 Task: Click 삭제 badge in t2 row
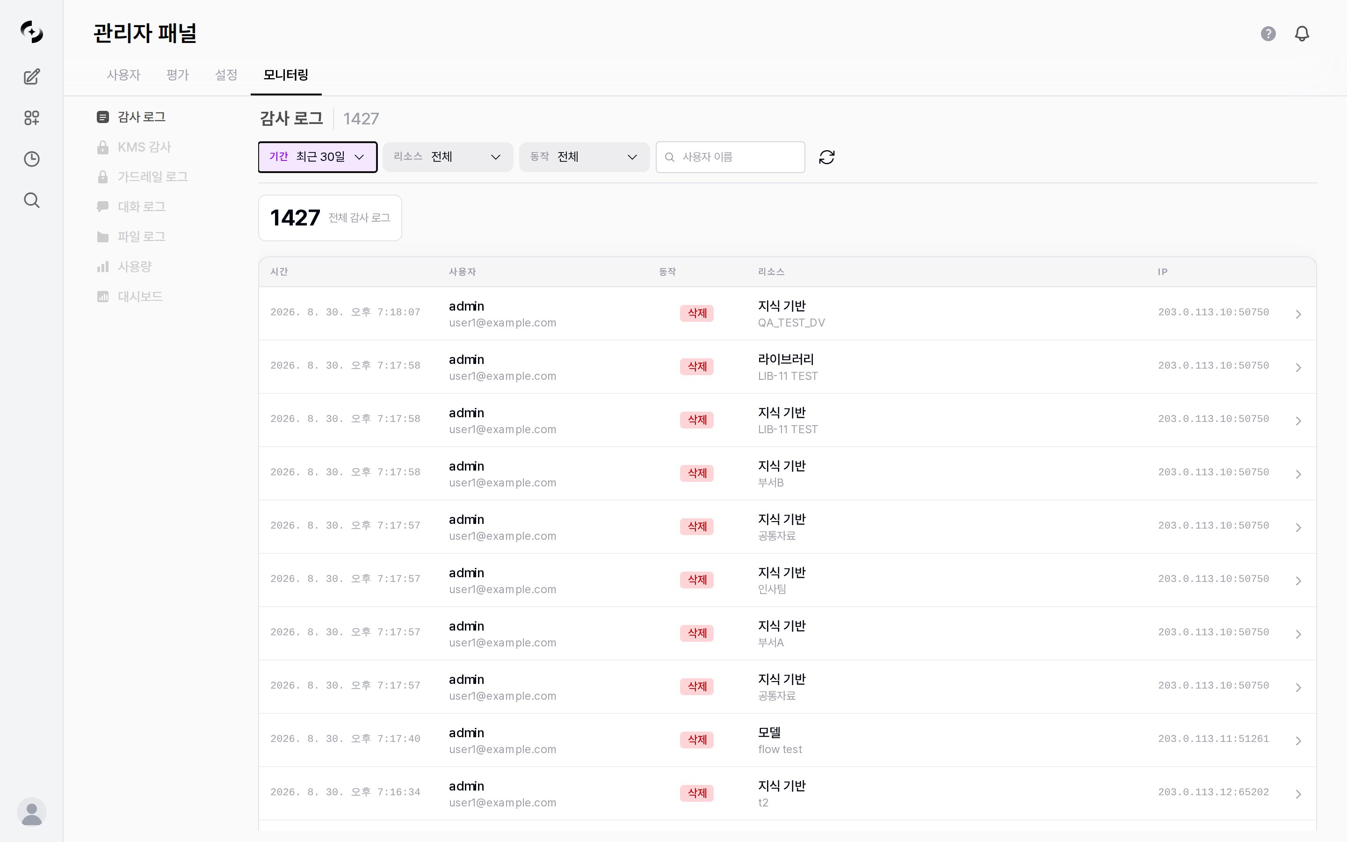[697, 793]
